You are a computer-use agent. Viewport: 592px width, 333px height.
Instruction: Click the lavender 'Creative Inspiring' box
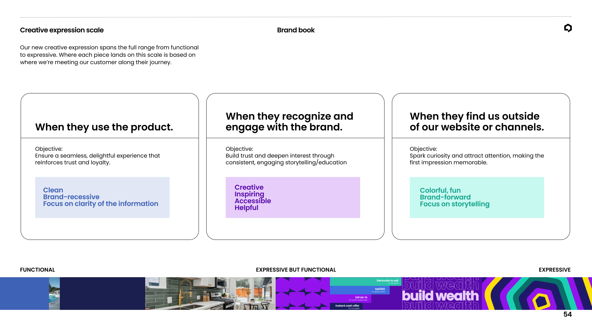tap(293, 197)
